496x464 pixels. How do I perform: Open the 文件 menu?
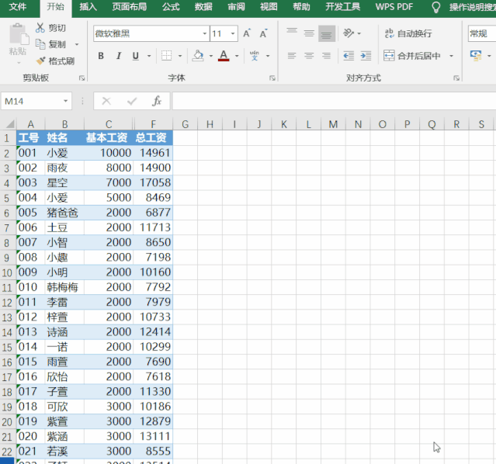pyautogui.click(x=18, y=7)
